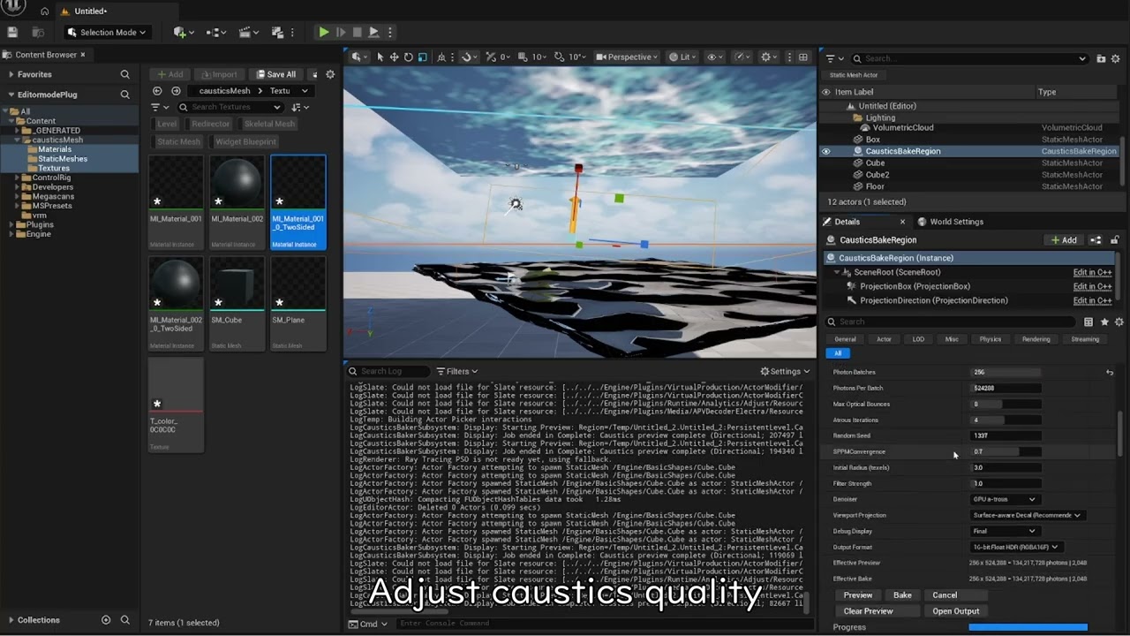Search in the Favorites section

pyautogui.click(x=124, y=75)
